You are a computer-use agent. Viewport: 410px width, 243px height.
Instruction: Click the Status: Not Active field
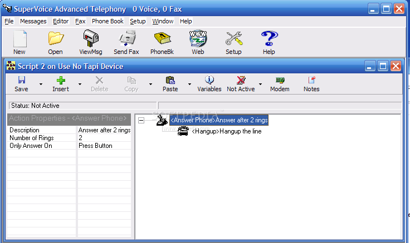click(82, 106)
